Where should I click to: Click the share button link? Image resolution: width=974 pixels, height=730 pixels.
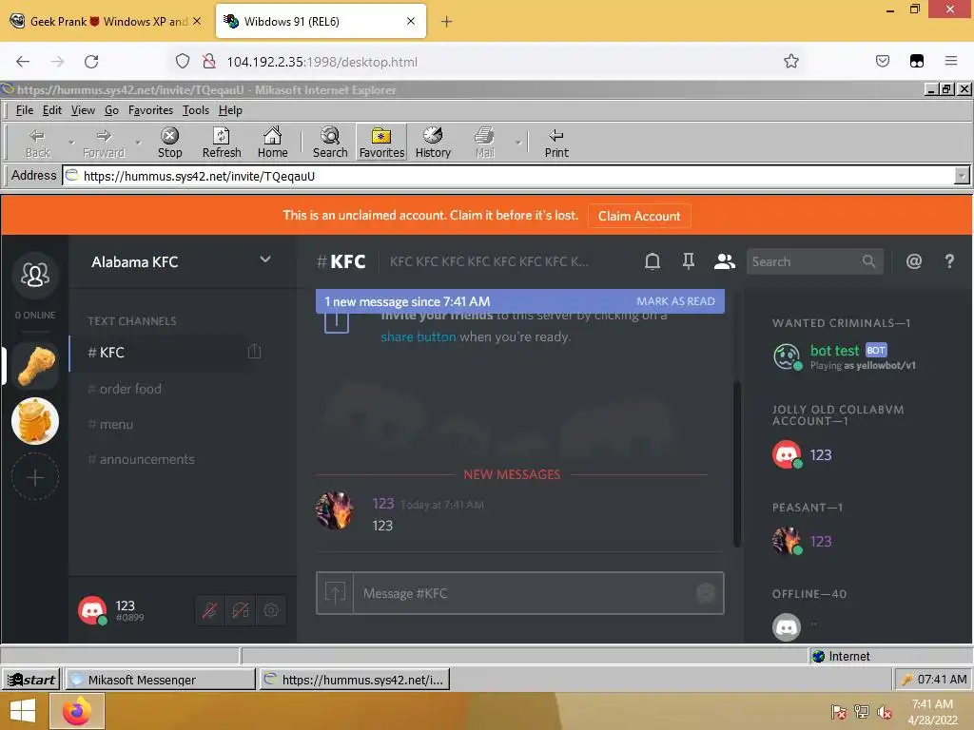(419, 337)
